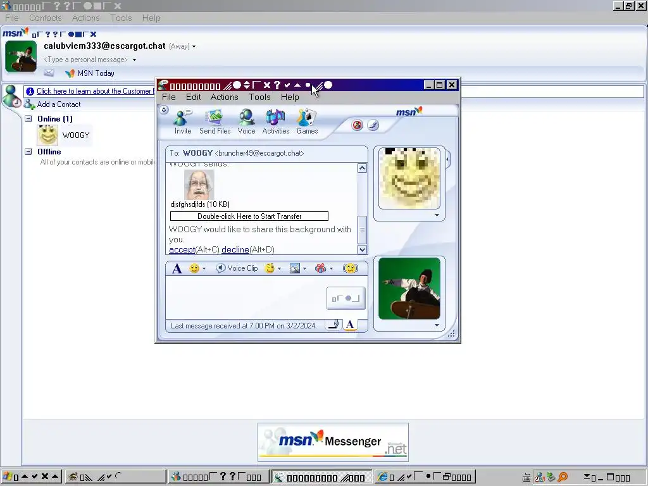Launch Games from chat toolbar
The width and height of the screenshot is (648, 486).
(307, 122)
